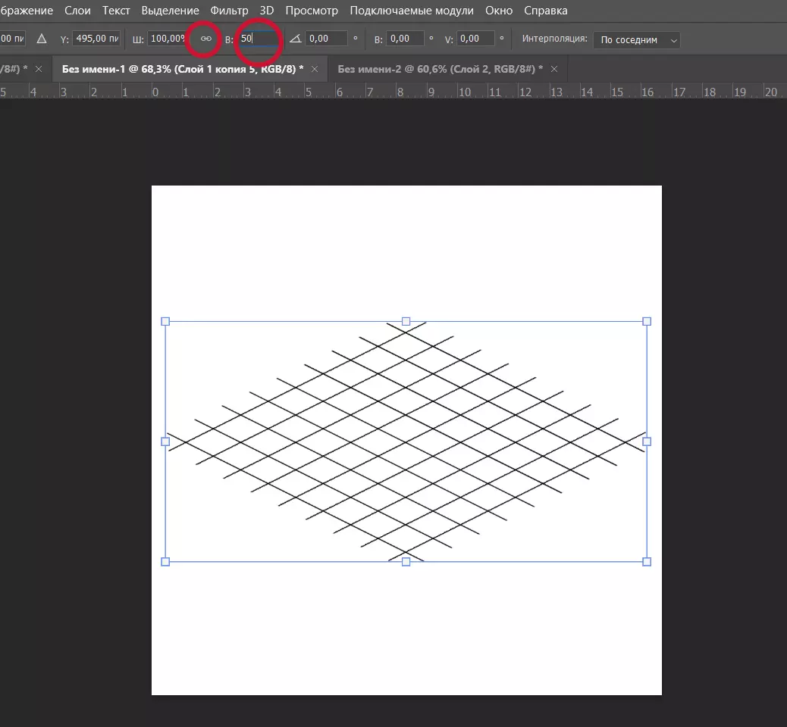Click the width field showing 100,00%

tap(167, 39)
